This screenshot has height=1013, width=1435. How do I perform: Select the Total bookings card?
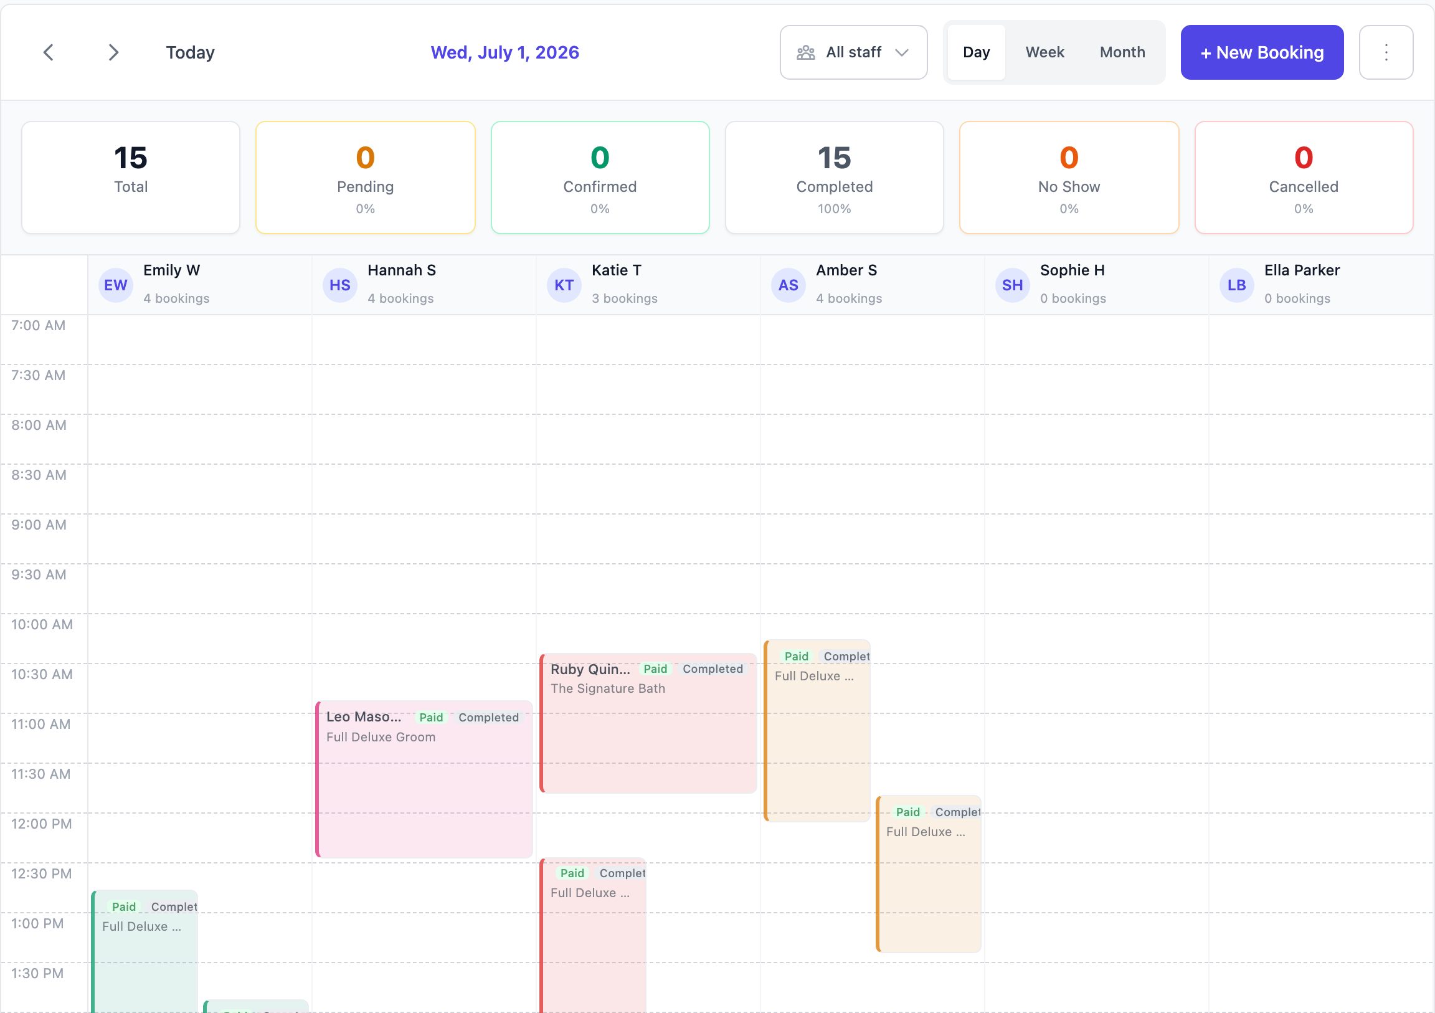tap(131, 178)
